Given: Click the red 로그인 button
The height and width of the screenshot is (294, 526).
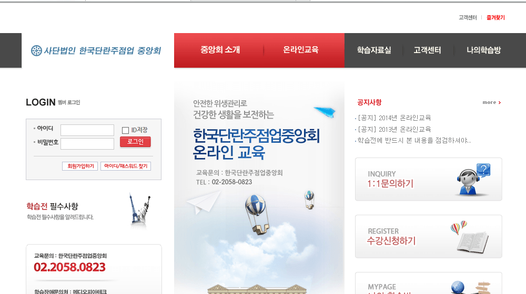Looking at the screenshot, I should coord(135,142).
